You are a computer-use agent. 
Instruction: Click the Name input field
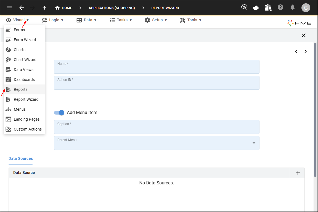pos(157,67)
